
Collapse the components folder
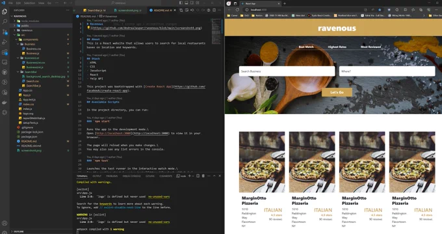[x=16, y=40]
